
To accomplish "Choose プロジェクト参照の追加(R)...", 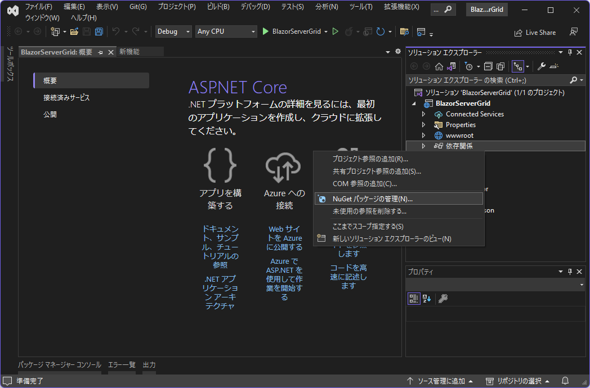I will coord(399,159).
